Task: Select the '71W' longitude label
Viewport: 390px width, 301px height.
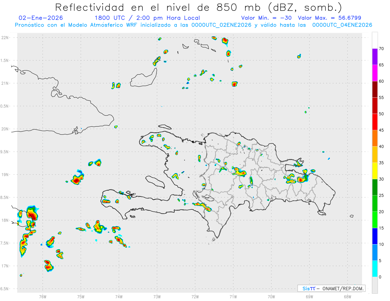Action: (233, 297)
